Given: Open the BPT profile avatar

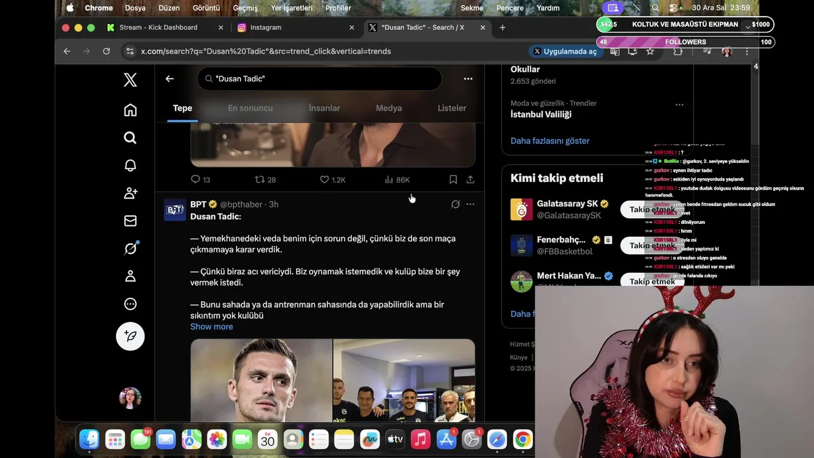Looking at the screenshot, I should (x=175, y=210).
